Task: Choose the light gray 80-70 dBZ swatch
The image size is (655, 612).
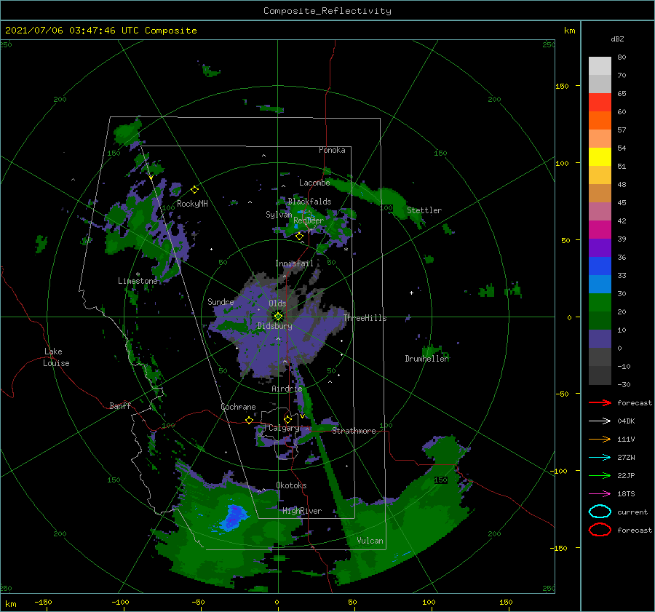Action: click(600, 66)
